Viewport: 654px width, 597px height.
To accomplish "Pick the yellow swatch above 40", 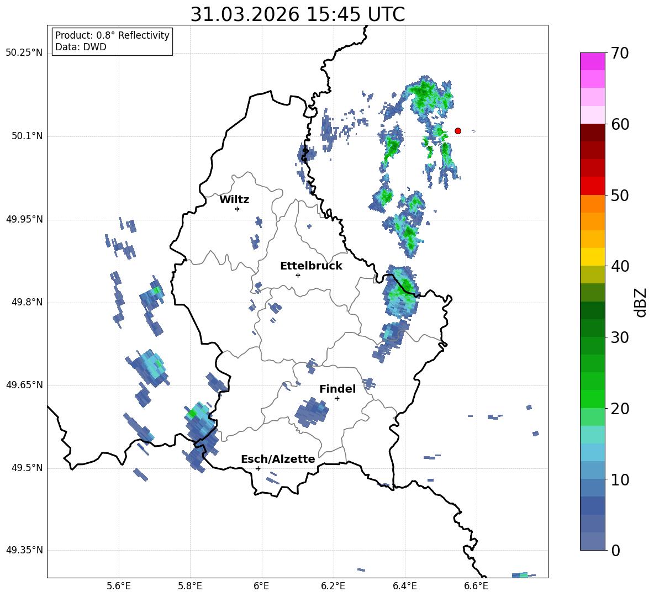I will pyautogui.click(x=592, y=257).
